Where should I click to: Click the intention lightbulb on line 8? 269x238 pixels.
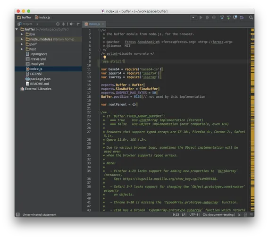pyautogui.click(x=105, y=57)
